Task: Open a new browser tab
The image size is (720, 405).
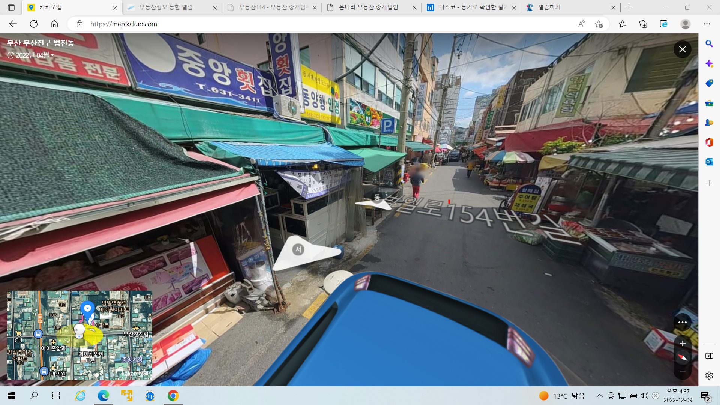Action: [x=629, y=7]
